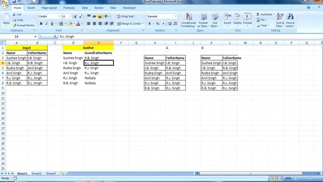The width and height of the screenshot is (323, 182).
Task: Decrease font size with the Shrink Font icon
Action: 80,16
